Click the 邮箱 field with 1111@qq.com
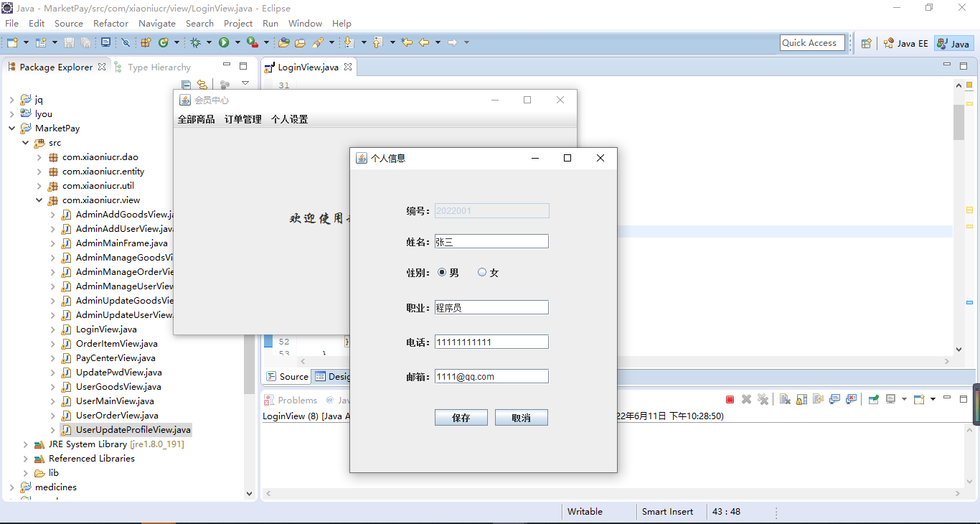The height and width of the screenshot is (524, 980). (x=491, y=377)
